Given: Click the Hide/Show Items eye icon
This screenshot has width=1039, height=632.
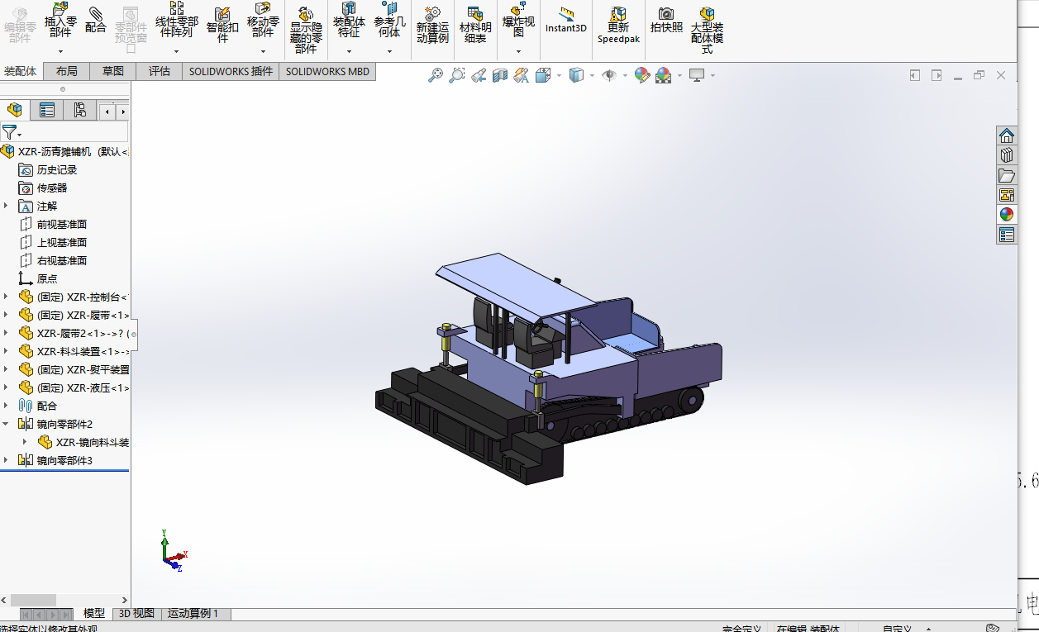Looking at the screenshot, I should click(610, 75).
